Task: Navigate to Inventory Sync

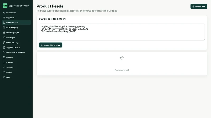Action: pos(16,33)
